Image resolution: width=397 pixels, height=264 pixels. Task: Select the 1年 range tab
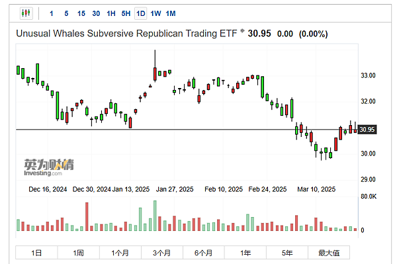tap(245, 252)
